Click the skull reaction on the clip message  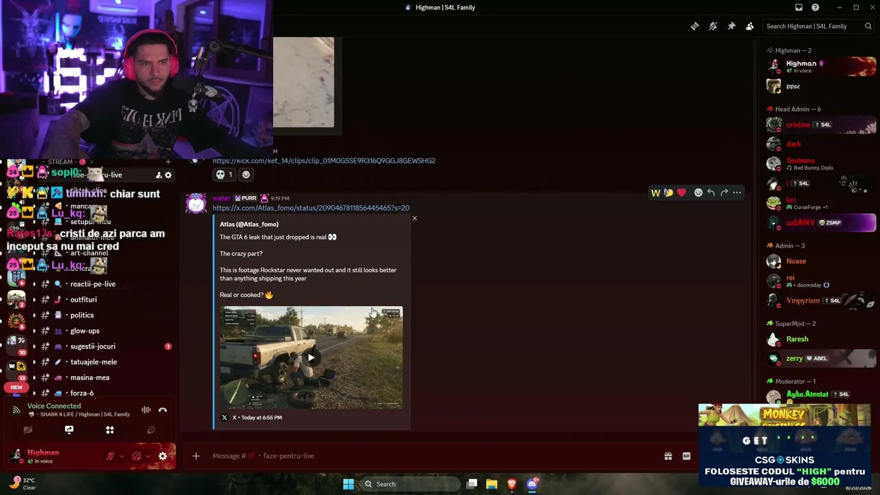coord(224,175)
